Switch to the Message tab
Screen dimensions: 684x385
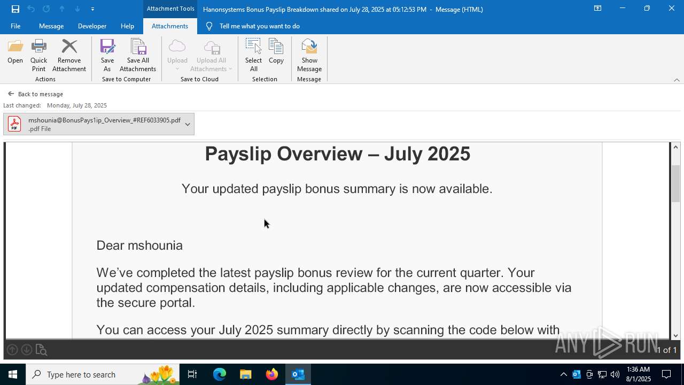point(51,26)
